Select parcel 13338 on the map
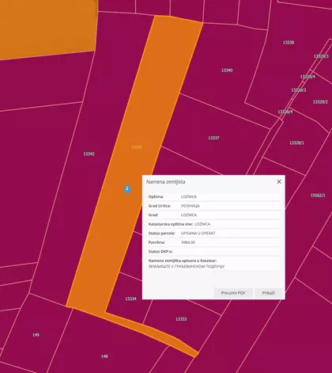Screen dimensions: 332x373 click(x=289, y=43)
